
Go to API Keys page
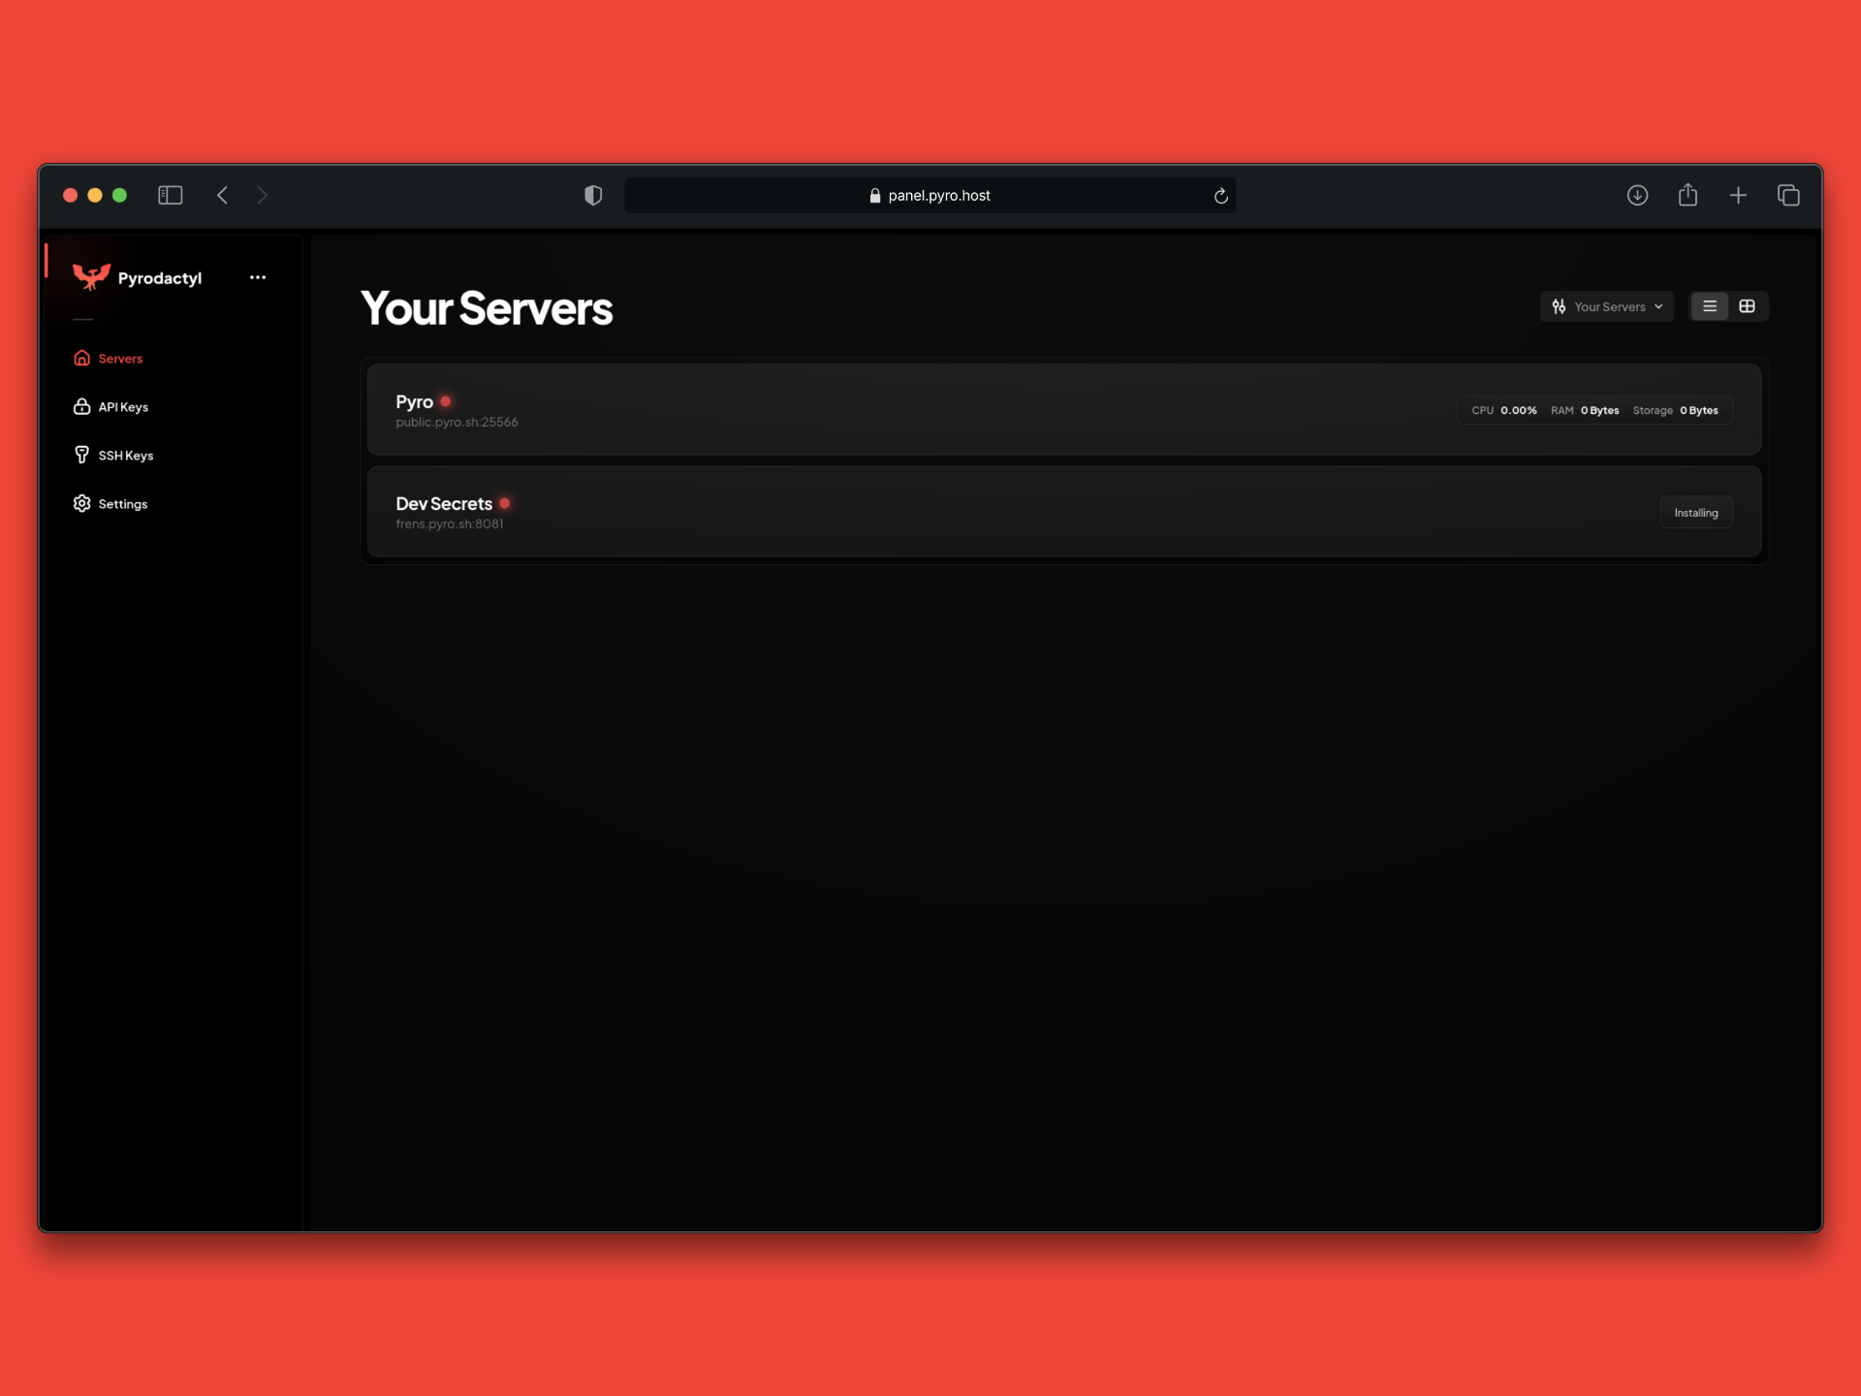(123, 407)
